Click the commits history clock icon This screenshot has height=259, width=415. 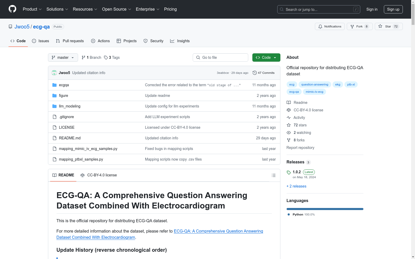[x=255, y=73]
